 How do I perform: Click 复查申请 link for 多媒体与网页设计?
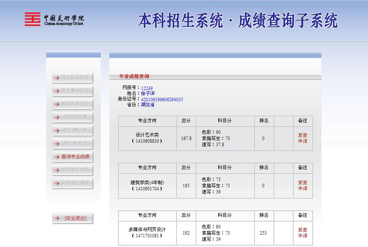303,233
